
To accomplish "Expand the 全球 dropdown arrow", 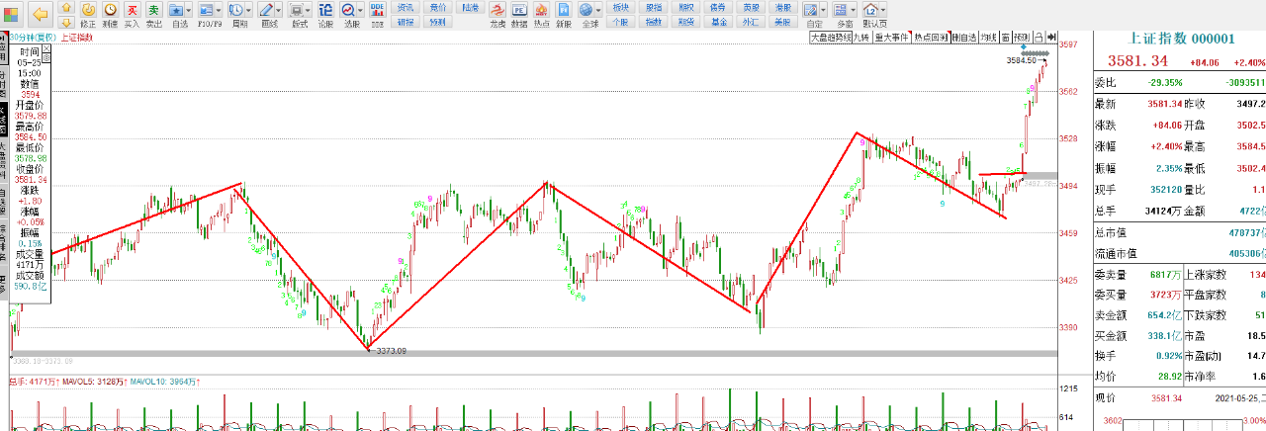I will 599,10.
